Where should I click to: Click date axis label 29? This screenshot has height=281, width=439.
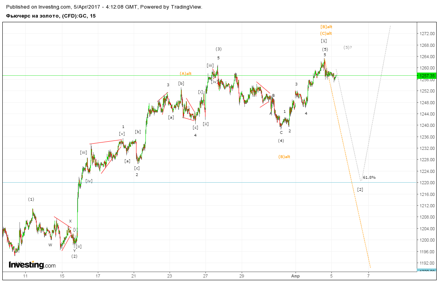[242, 276]
